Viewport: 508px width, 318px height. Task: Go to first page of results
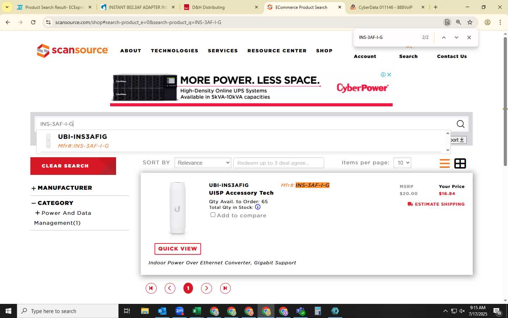151,288
